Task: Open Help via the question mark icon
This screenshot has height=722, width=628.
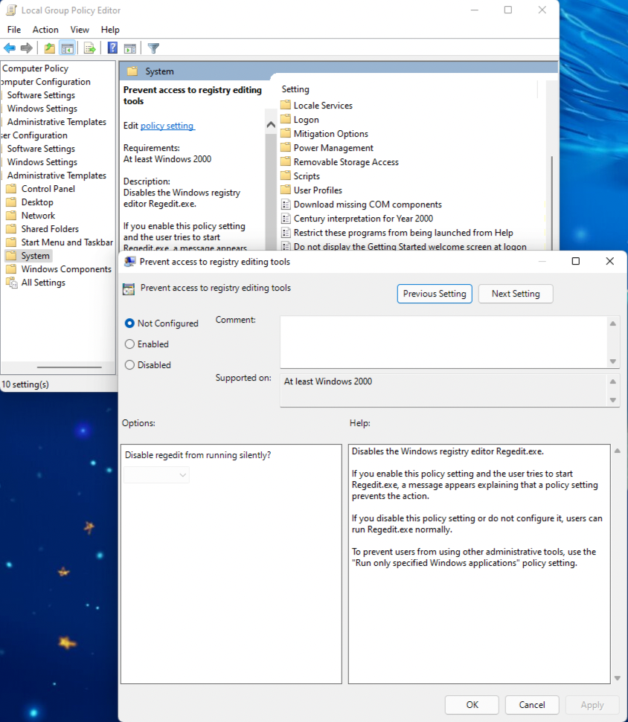Action: tap(112, 48)
